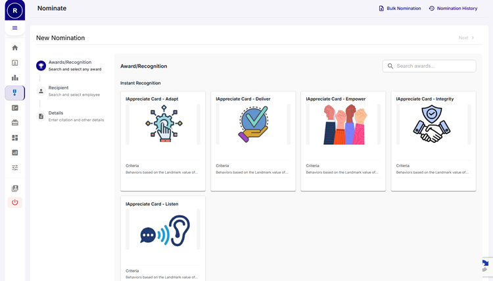Click the Instant Recognition heading
493x281 pixels.
tap(140, 83)
